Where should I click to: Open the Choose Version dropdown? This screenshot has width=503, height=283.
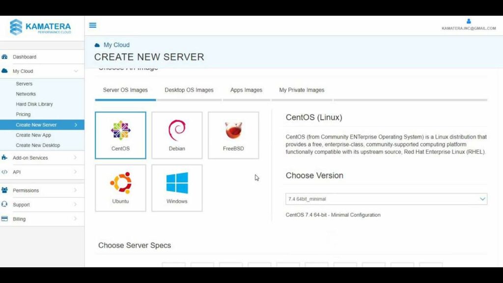tap(386, 199)
